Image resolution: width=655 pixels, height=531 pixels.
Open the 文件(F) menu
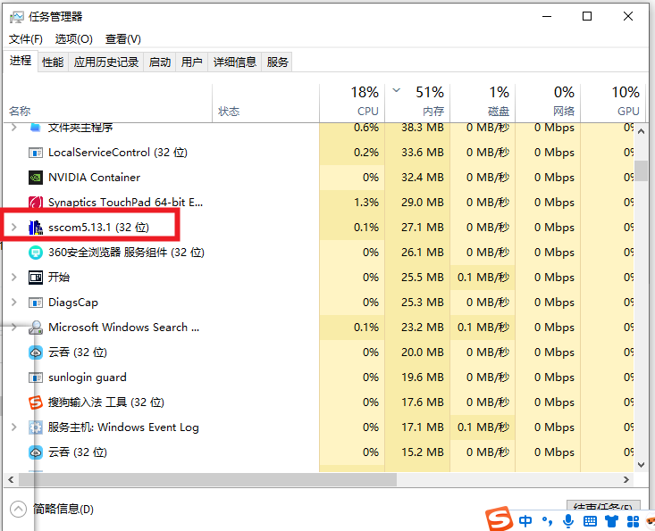[26, 39]
